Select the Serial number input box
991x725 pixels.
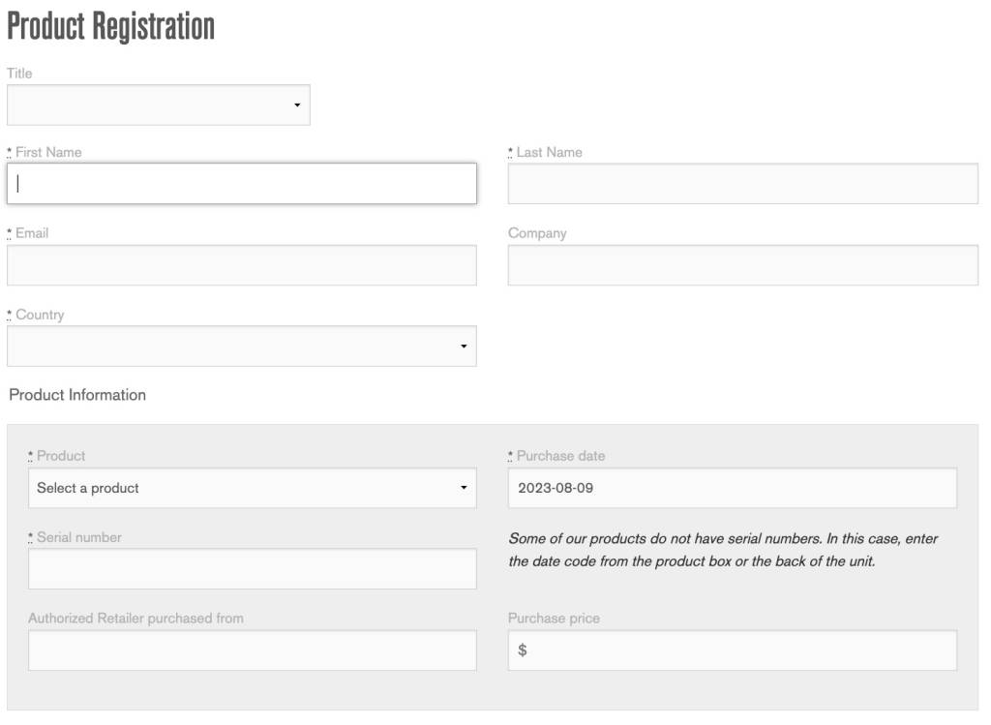click(x=252, y=568)
